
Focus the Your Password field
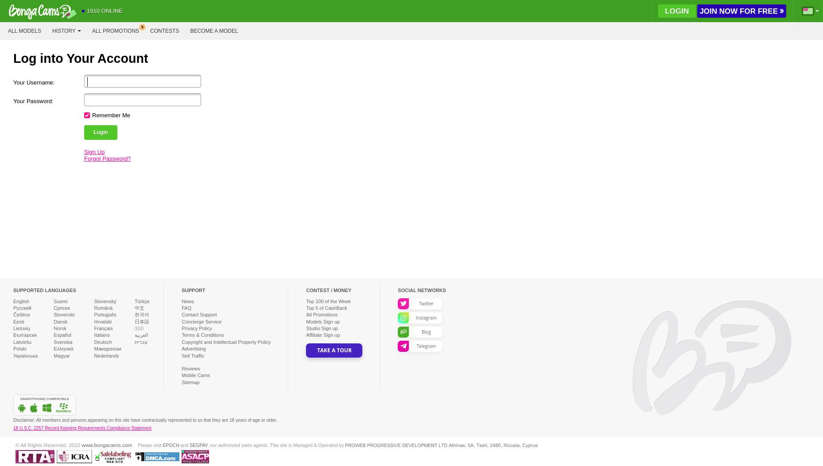143,100
